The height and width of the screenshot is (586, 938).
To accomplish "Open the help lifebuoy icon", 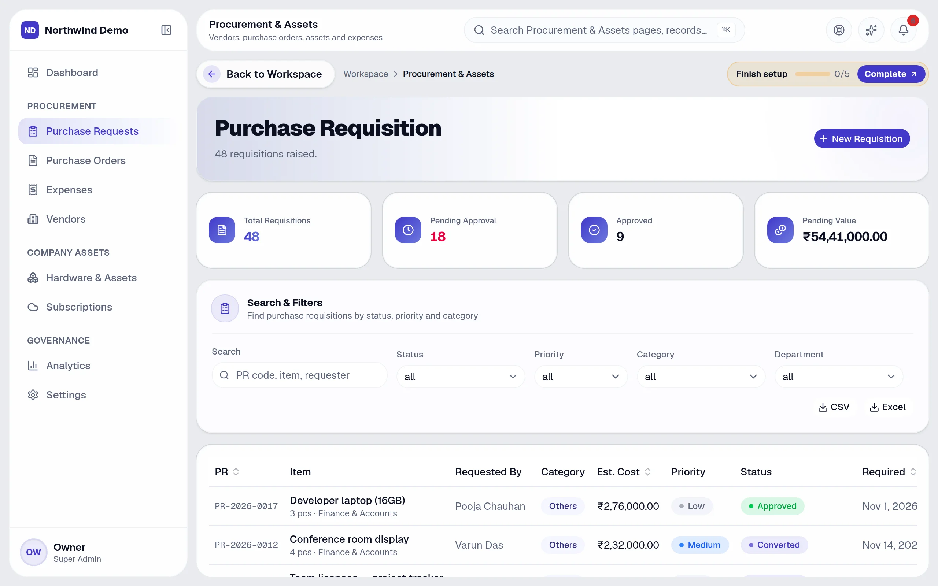I will pos(839,30).
